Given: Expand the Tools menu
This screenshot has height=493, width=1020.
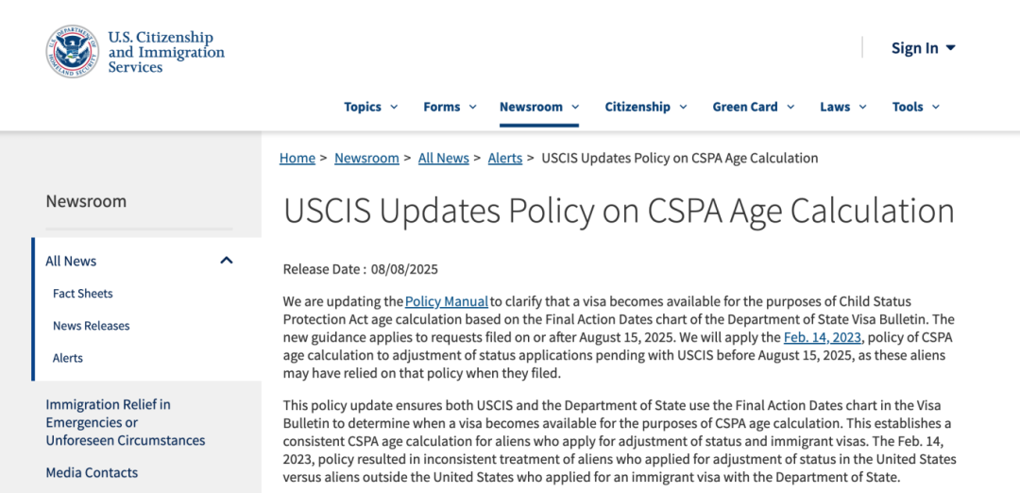Looking at the screenshot, I should [915, 107].
